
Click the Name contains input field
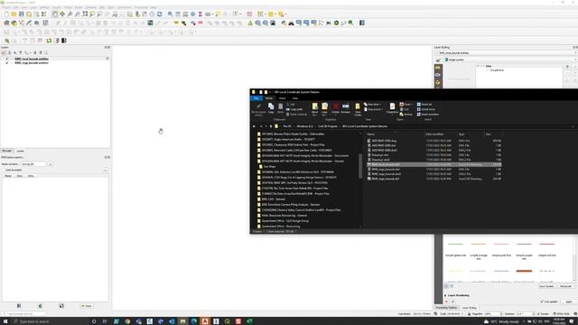34,164
